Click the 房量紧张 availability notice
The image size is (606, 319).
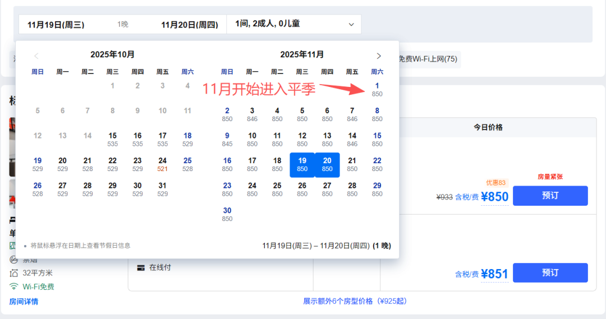550,177
